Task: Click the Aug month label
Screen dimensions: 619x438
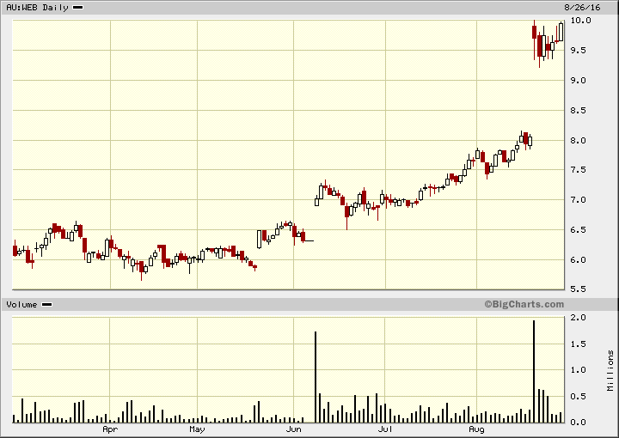Action: (x=476, y=429)
